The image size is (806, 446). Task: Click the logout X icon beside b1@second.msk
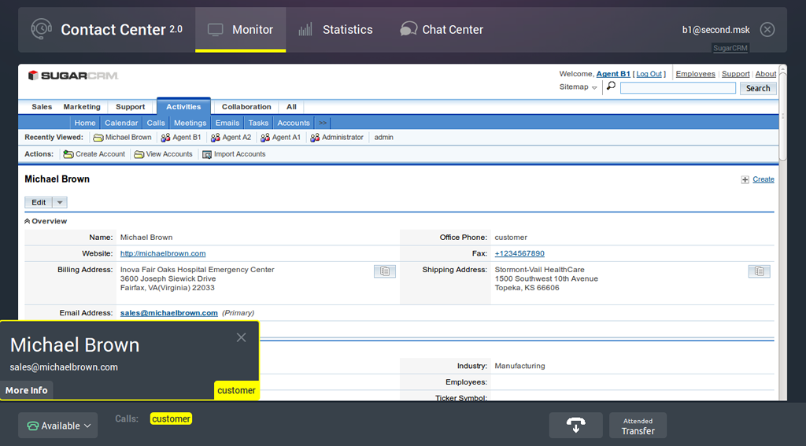767,30
